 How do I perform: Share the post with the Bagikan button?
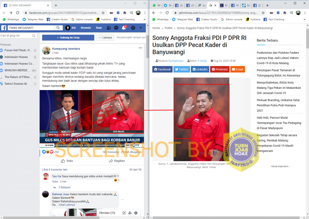click(x=117, y=161)
